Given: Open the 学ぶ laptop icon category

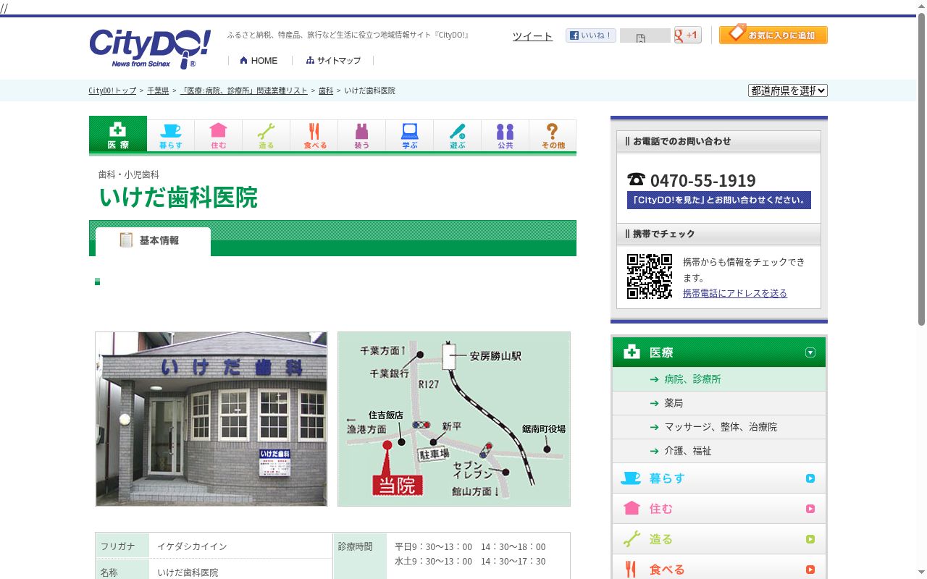Looking at the screenshot, I should coord(409,135).
